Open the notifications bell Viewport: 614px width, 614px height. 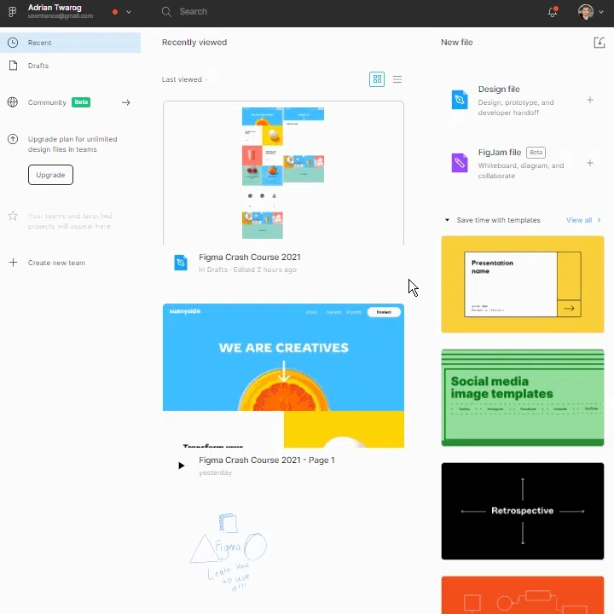click(x=553, y=12)
